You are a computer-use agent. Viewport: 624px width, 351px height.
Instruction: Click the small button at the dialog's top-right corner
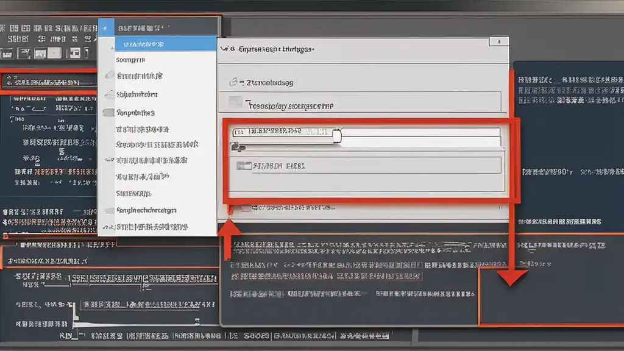498,41
